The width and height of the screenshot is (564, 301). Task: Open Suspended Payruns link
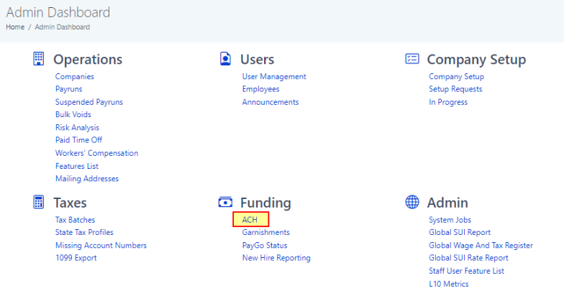pyautogui.click(x=89, y=102)
